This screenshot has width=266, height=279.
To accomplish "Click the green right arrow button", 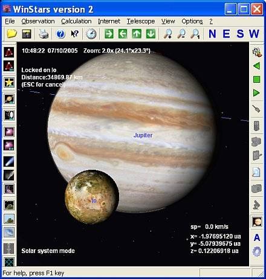I will click(x=109, y=34).
